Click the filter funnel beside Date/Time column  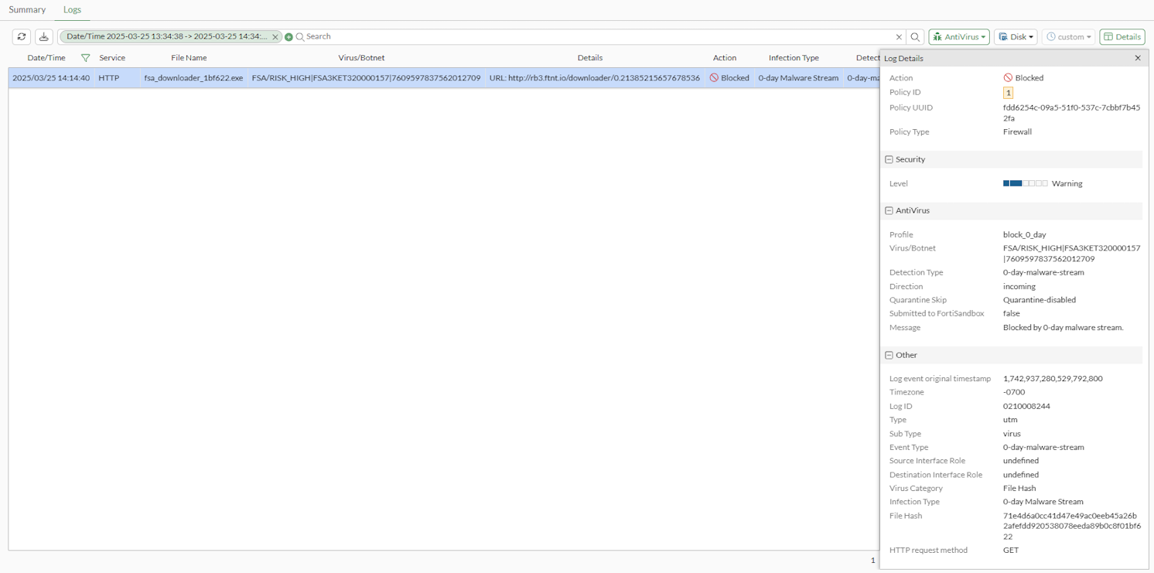coord(85,57)
